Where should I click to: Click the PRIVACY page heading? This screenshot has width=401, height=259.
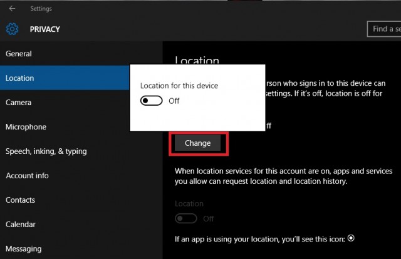click(43, 29)
